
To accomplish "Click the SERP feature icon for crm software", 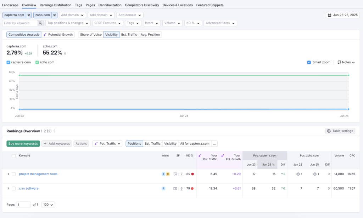I will 175,189.
